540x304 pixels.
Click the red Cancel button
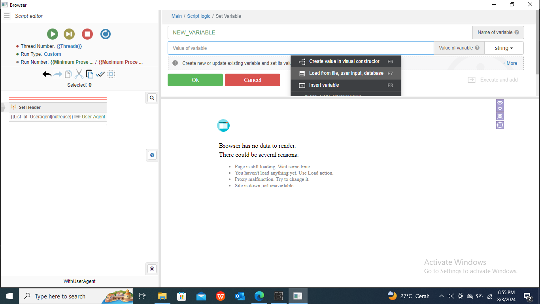click(x=252, y=80)
